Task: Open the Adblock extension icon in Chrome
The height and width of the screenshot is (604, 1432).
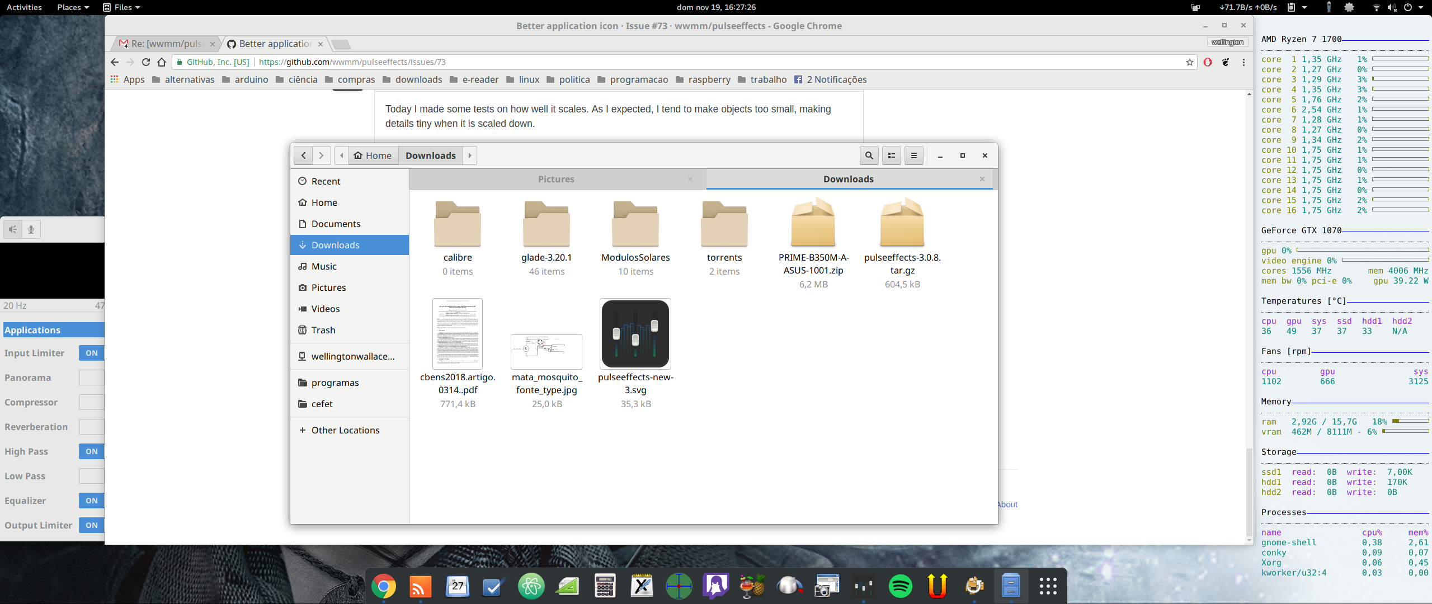Action: point(1208,62)
